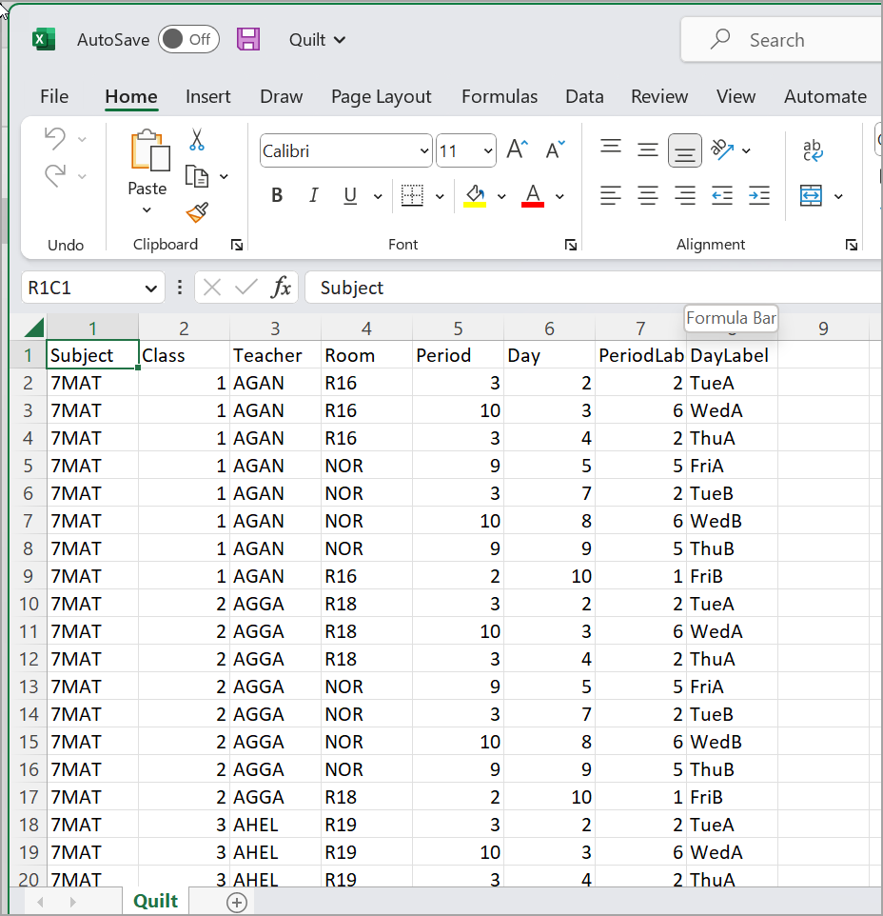
Task: Increase font size with larger A icon
Action: [x=517, y=149]
